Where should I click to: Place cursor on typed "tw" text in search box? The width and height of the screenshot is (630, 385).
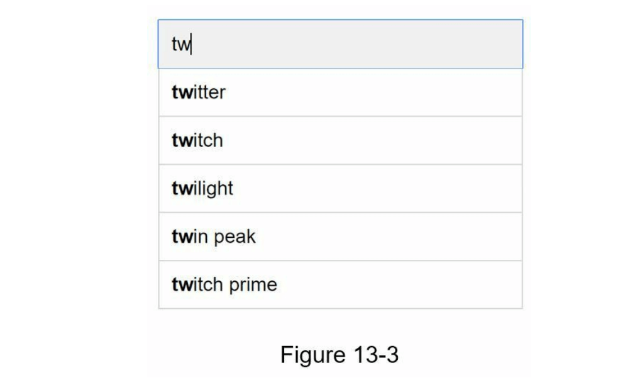tap(180, 45)
